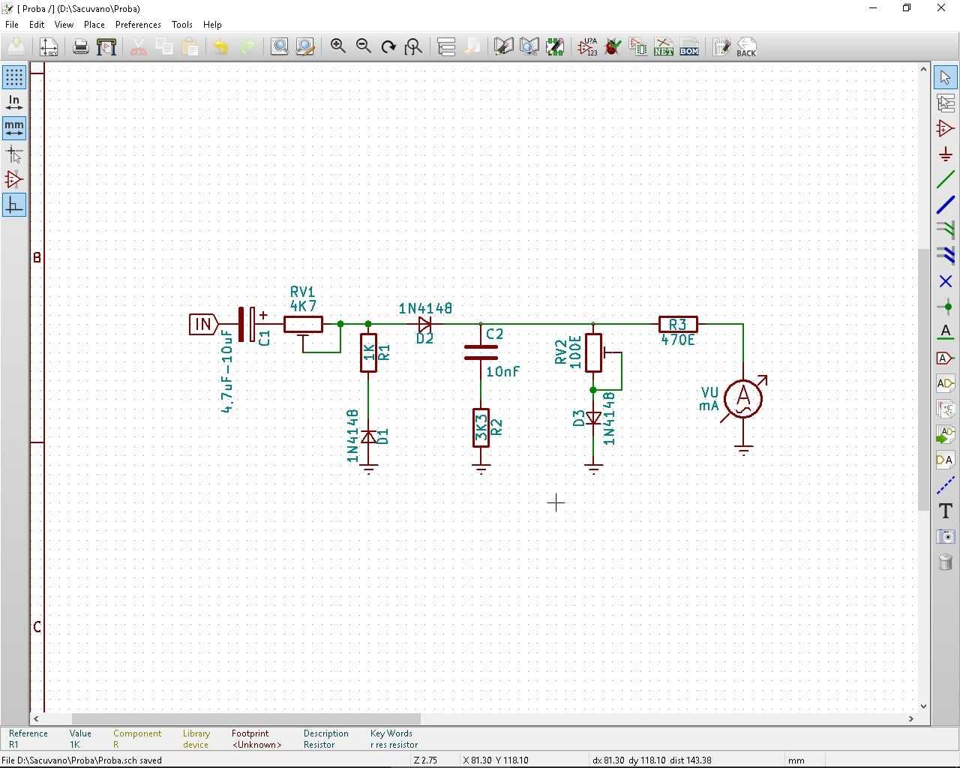Image resolution: width=960 pixels, height=768 pixels.
Task: Open the Help menu
Action: click(x=212, y=25)
